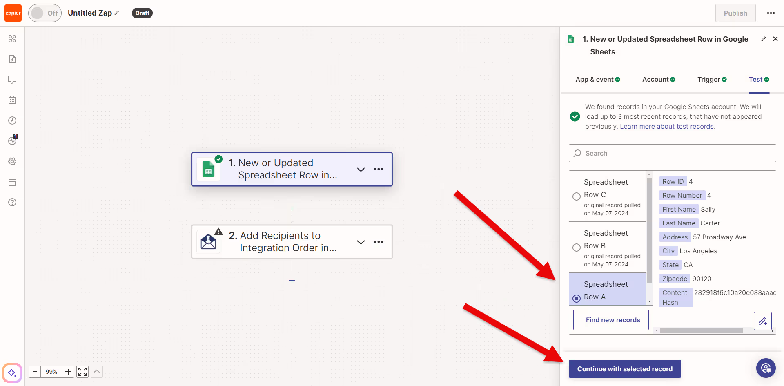
Task: Add a step between steps 1 and 2
Action: pyautogui.click(x=292, y=208)
